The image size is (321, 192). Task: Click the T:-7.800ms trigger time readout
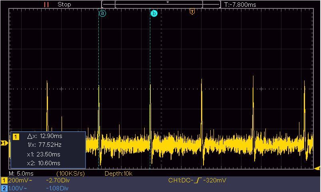click(240, 4)
